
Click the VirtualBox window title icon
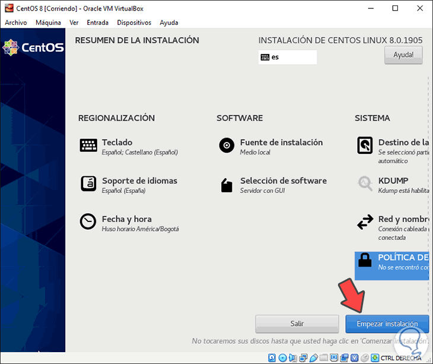point(9,8)
